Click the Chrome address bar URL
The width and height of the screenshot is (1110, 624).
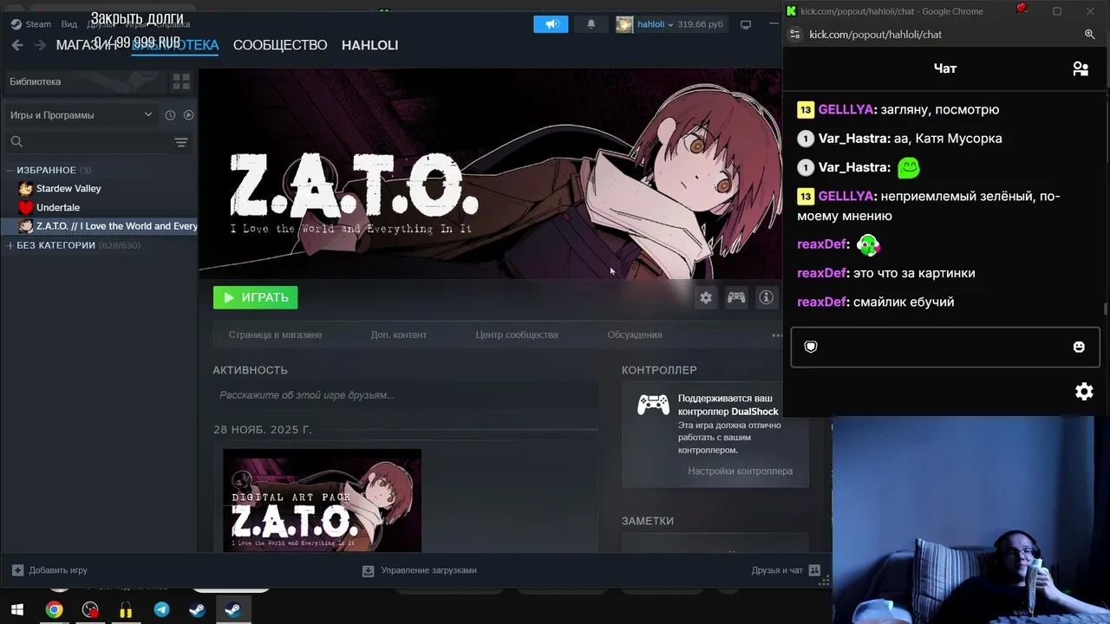(x=875, y=35)
